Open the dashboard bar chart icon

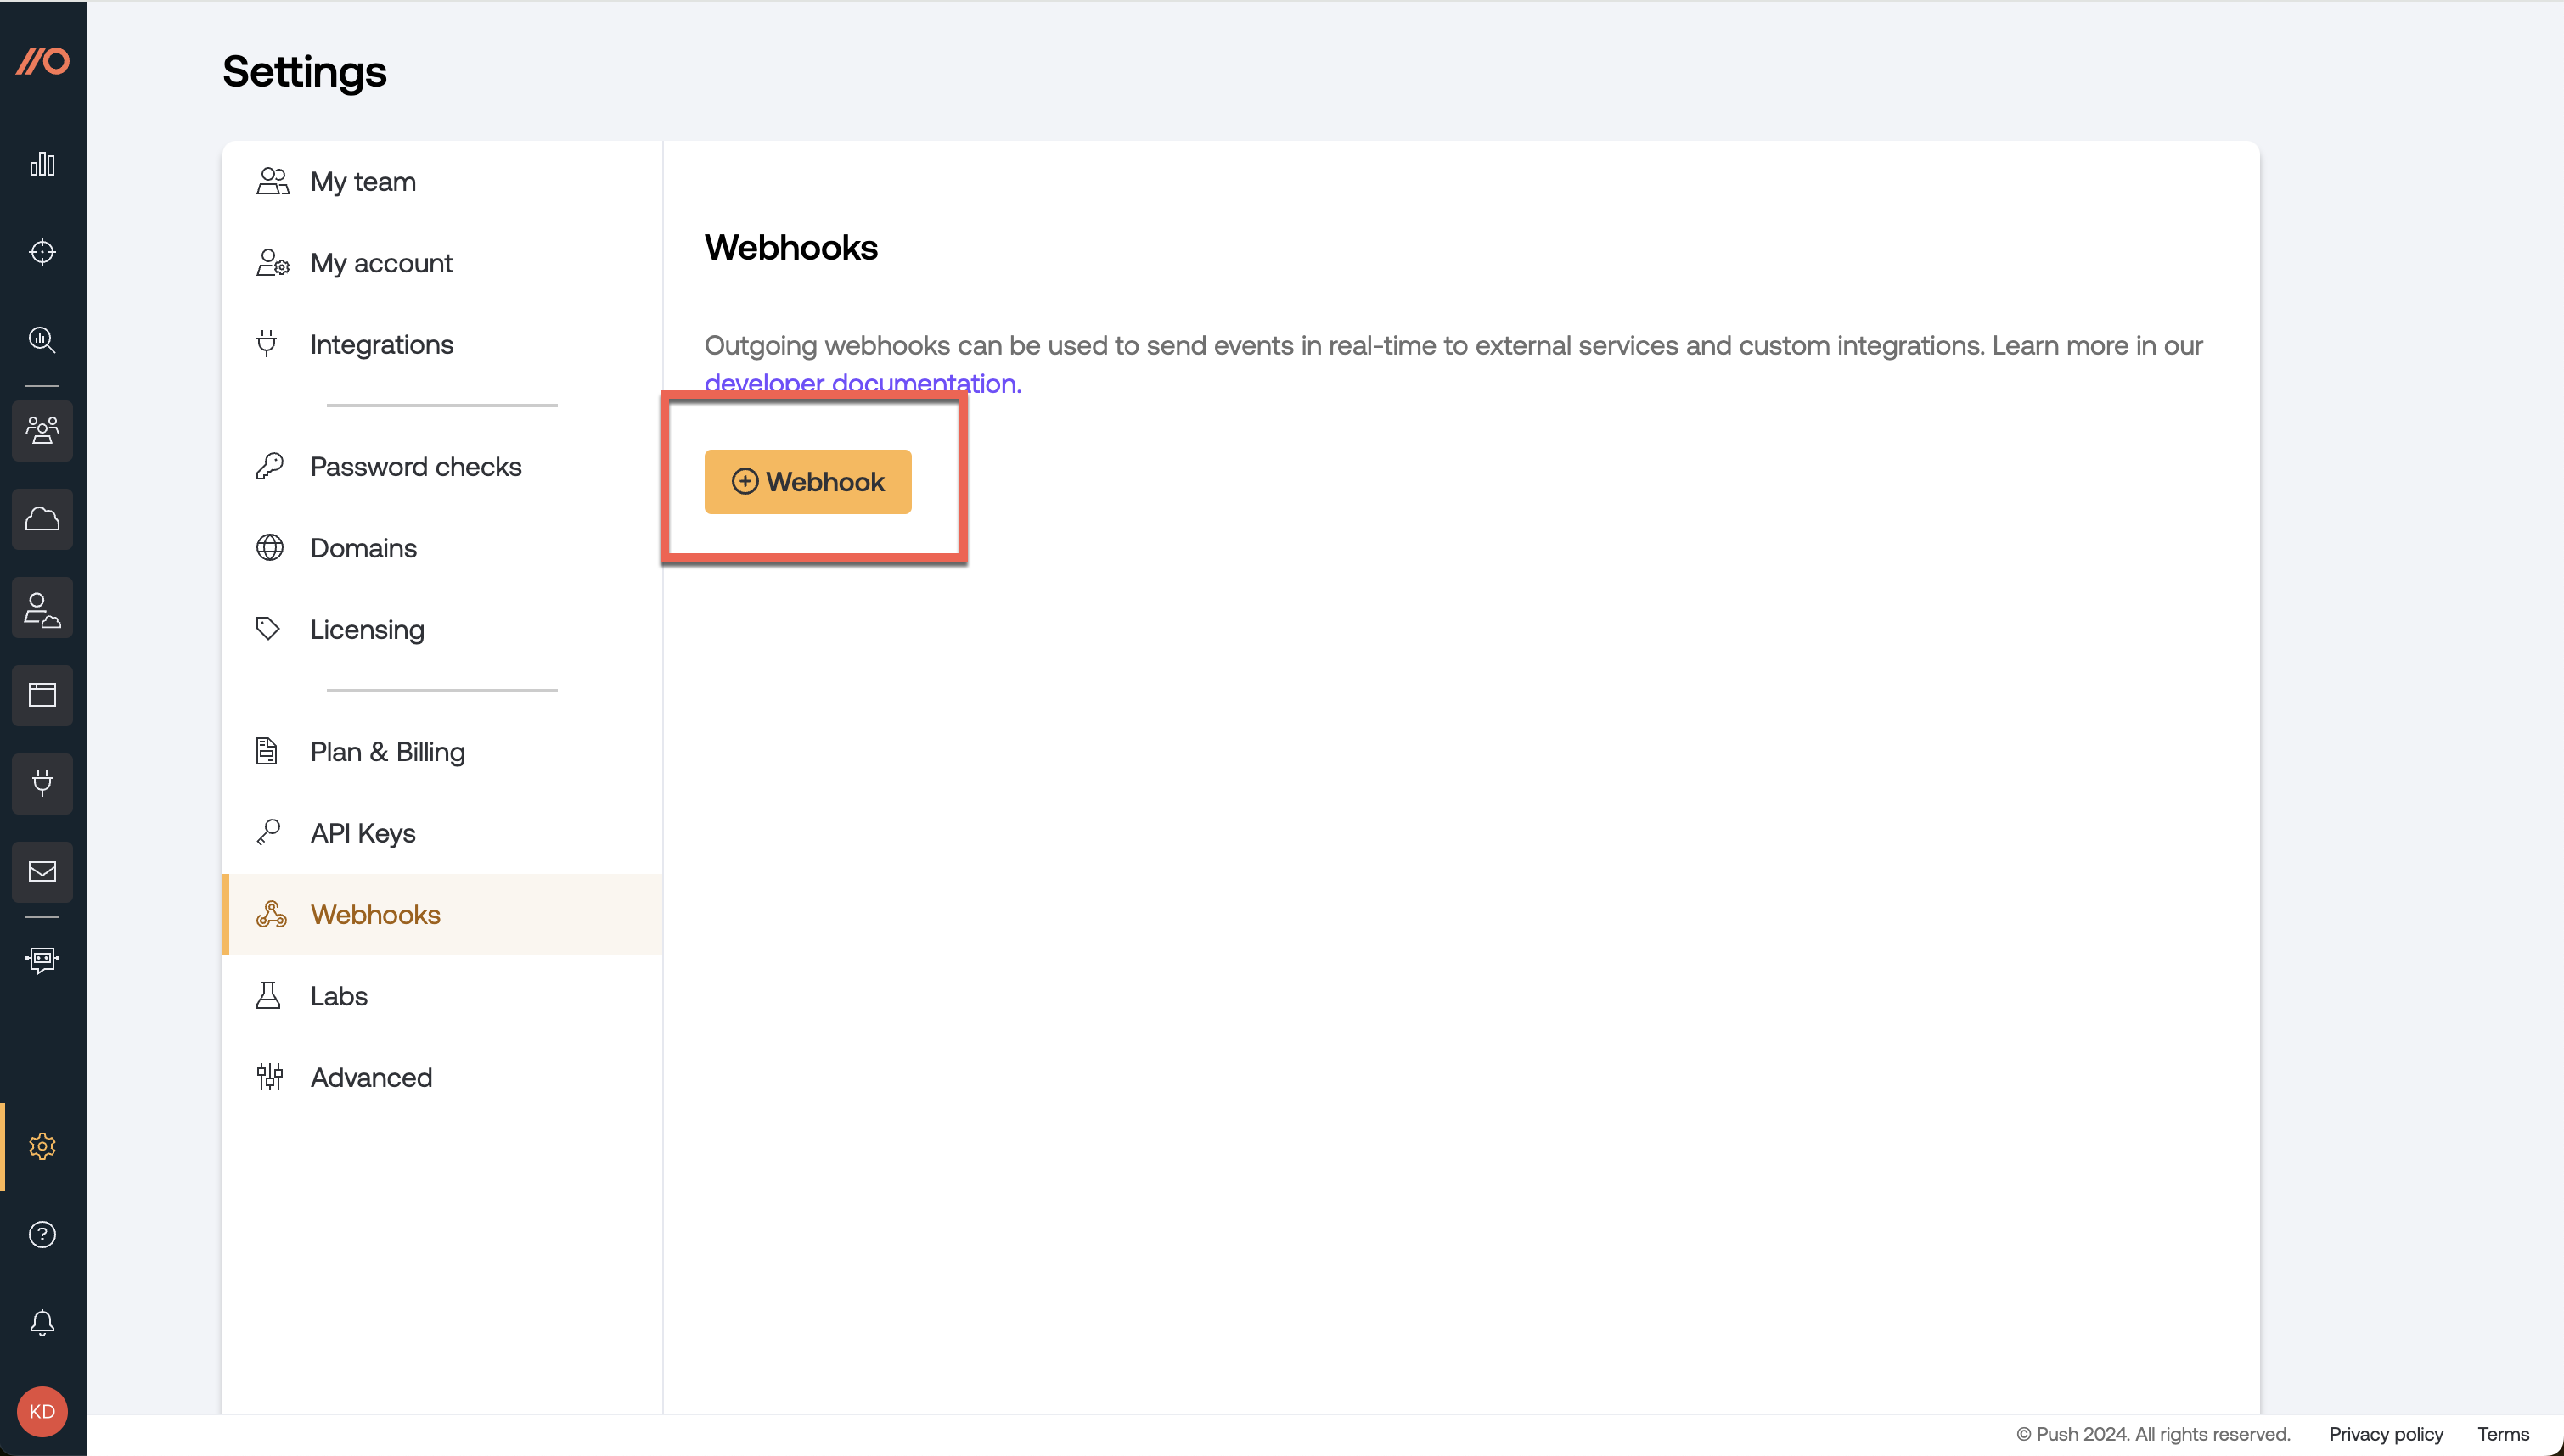pyautogui.click(x=42, y=164)
